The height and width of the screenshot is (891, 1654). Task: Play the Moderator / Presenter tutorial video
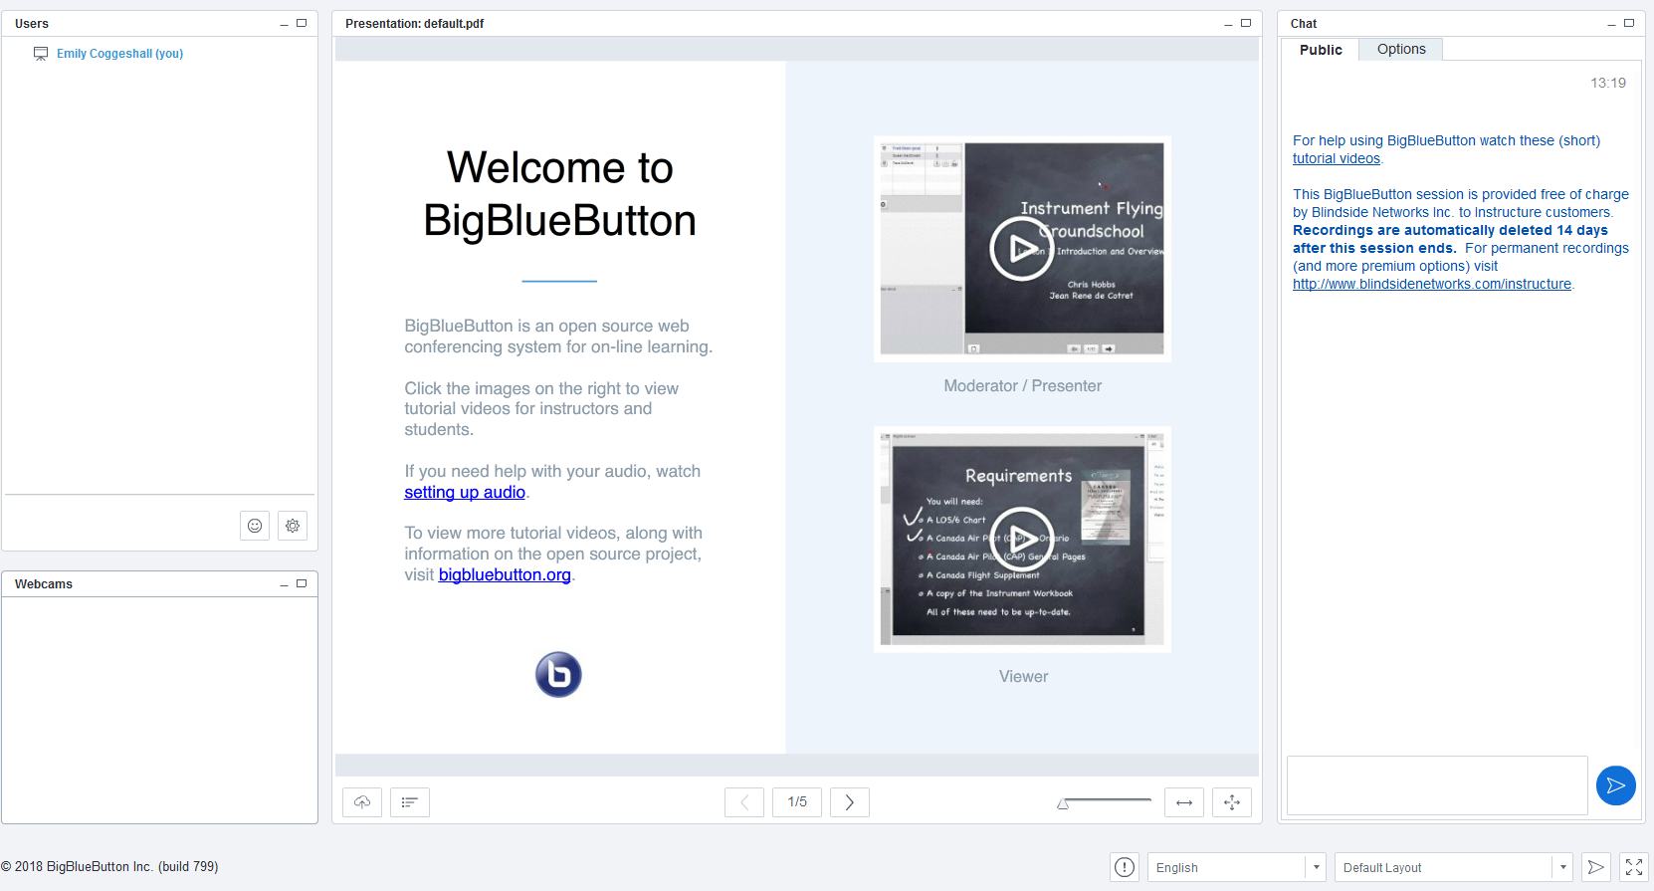click(1022, 249)
